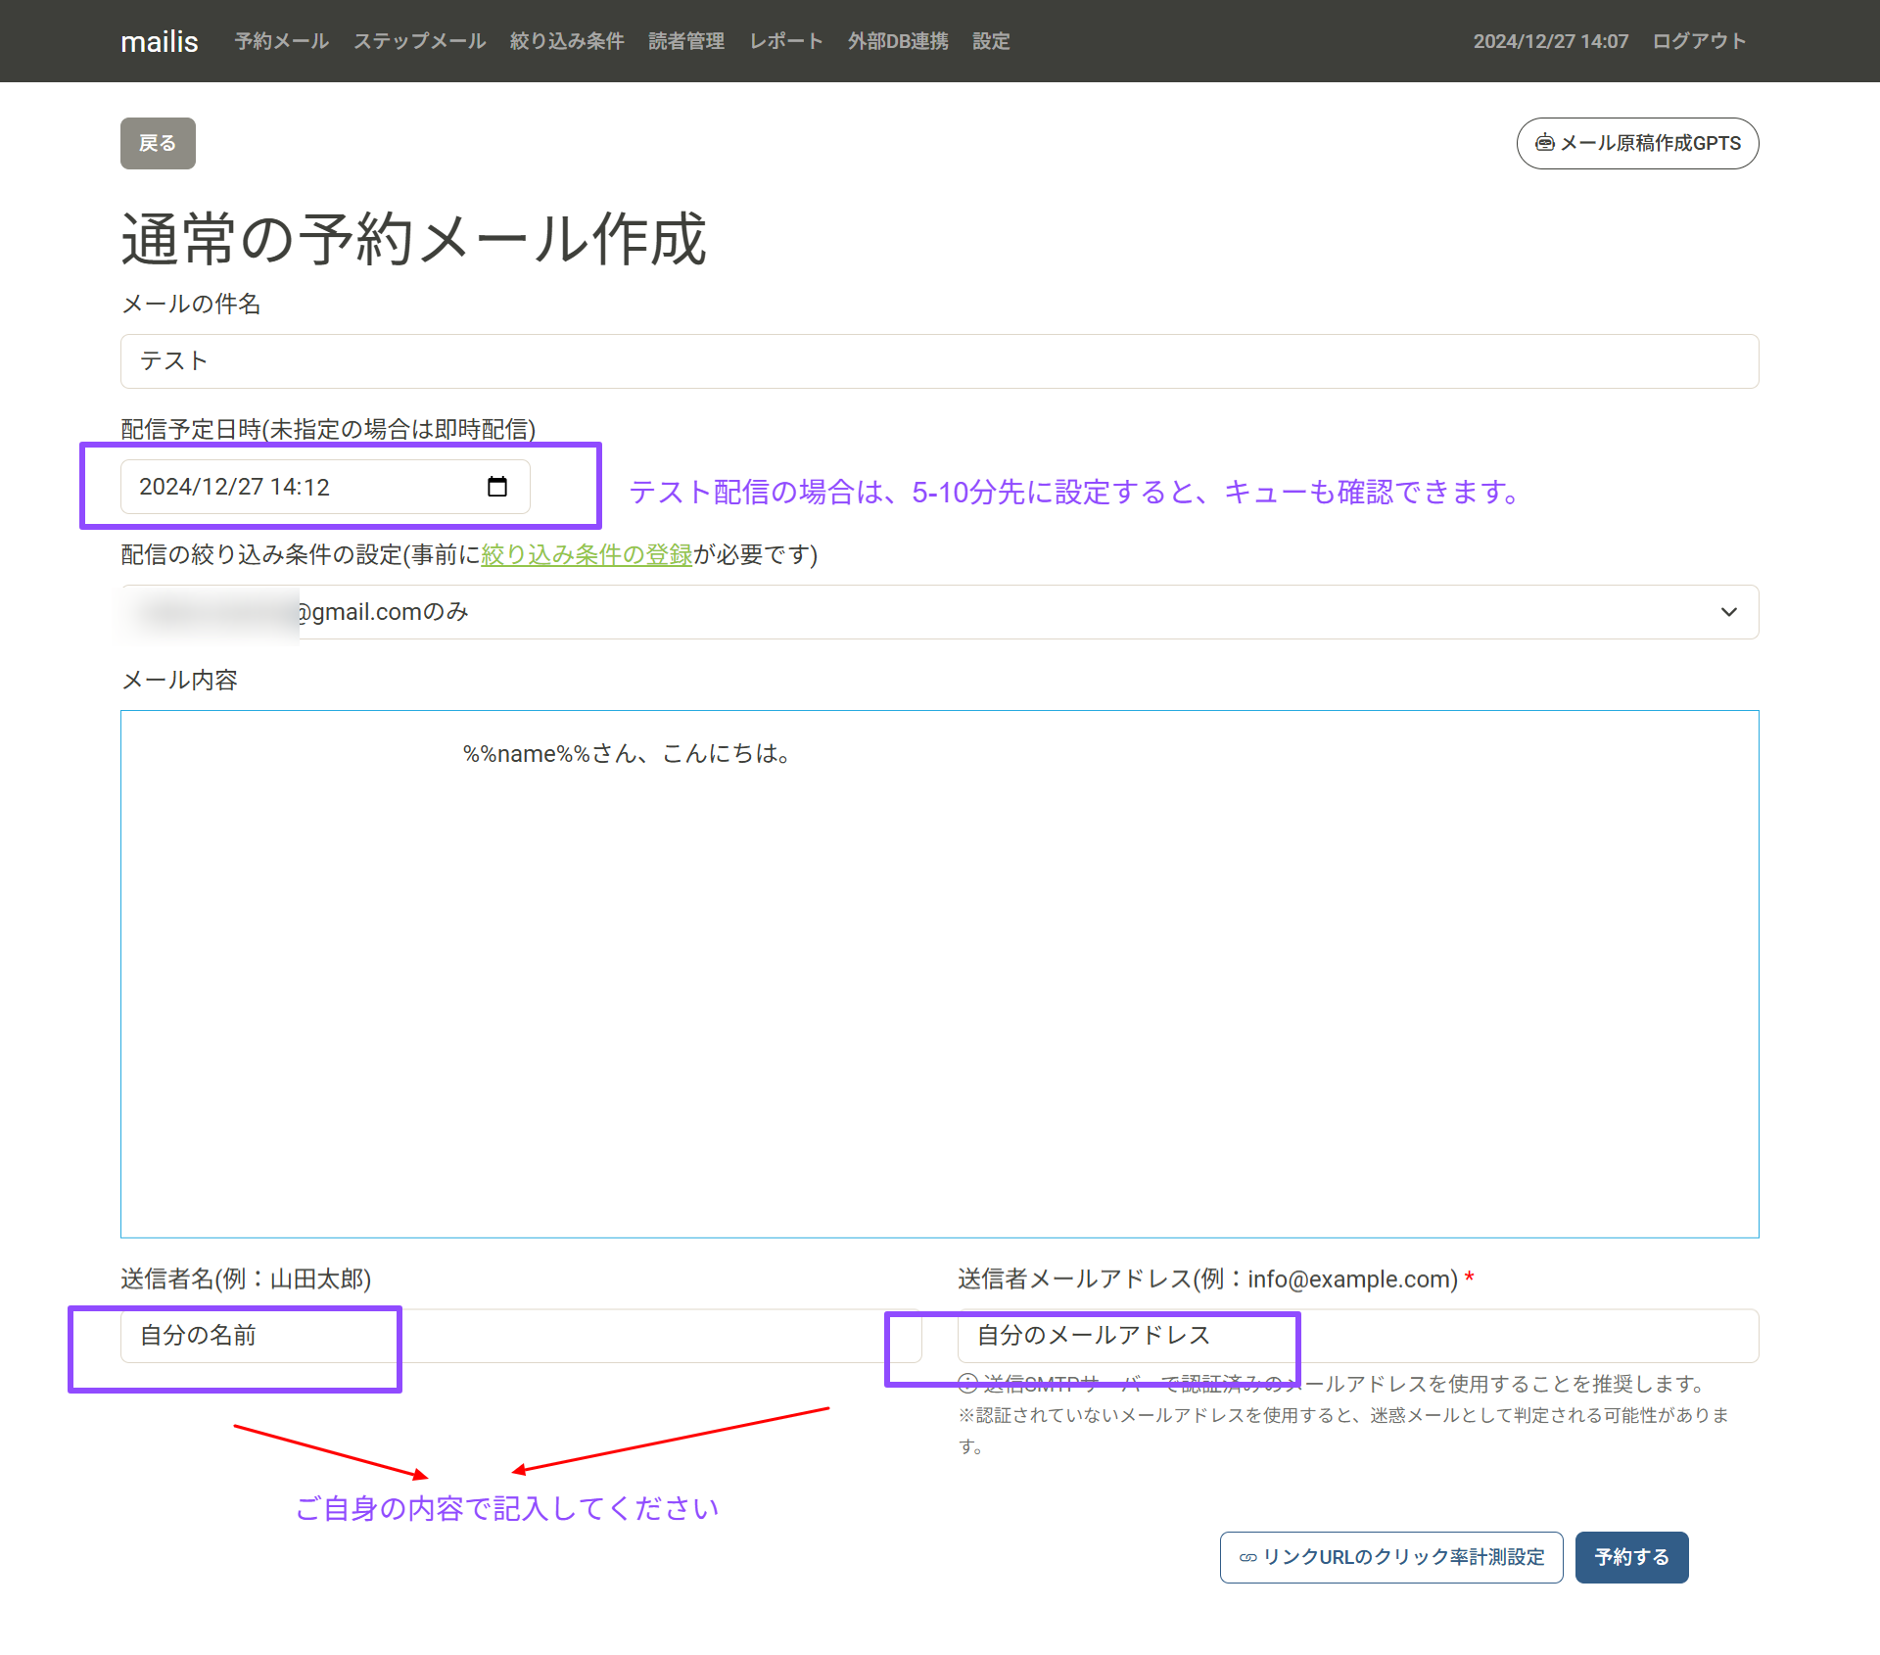Open the 設定 menu

pyautogui.click(x=990, y=41)
